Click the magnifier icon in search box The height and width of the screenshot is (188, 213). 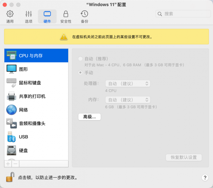pyautogui.click(x=160, y=14)
